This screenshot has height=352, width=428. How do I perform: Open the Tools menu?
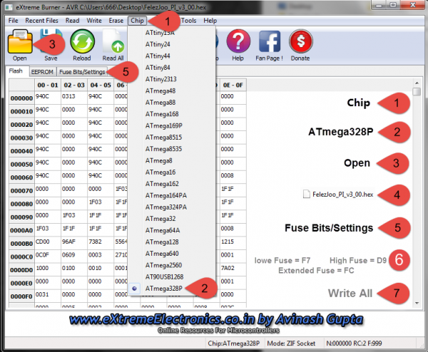pyautogui.click(x=188, y=21)
